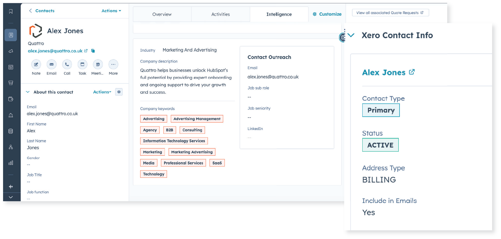Viewport: 501px width, 239px height.
Task: Open the storefront commerce icon in sidebar
Action: click(x=11, y=83)
